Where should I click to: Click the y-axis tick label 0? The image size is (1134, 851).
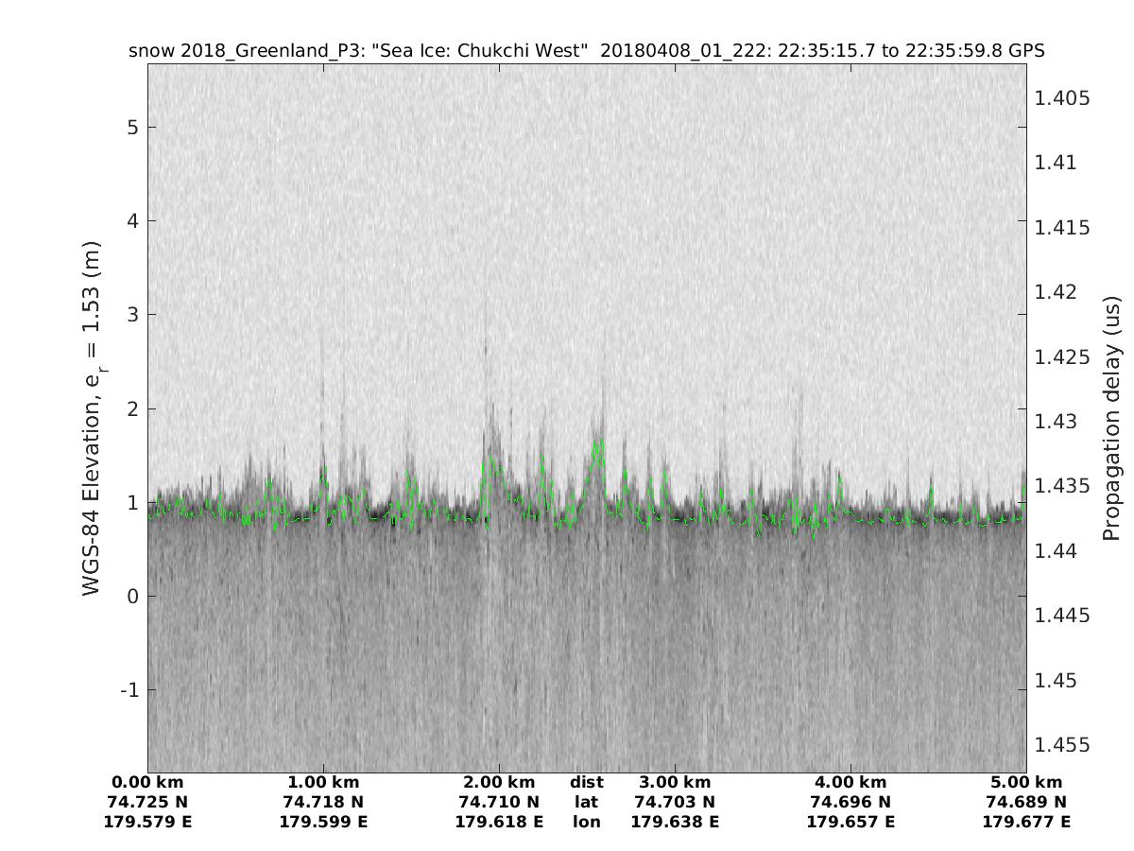(x=134, y=597)
